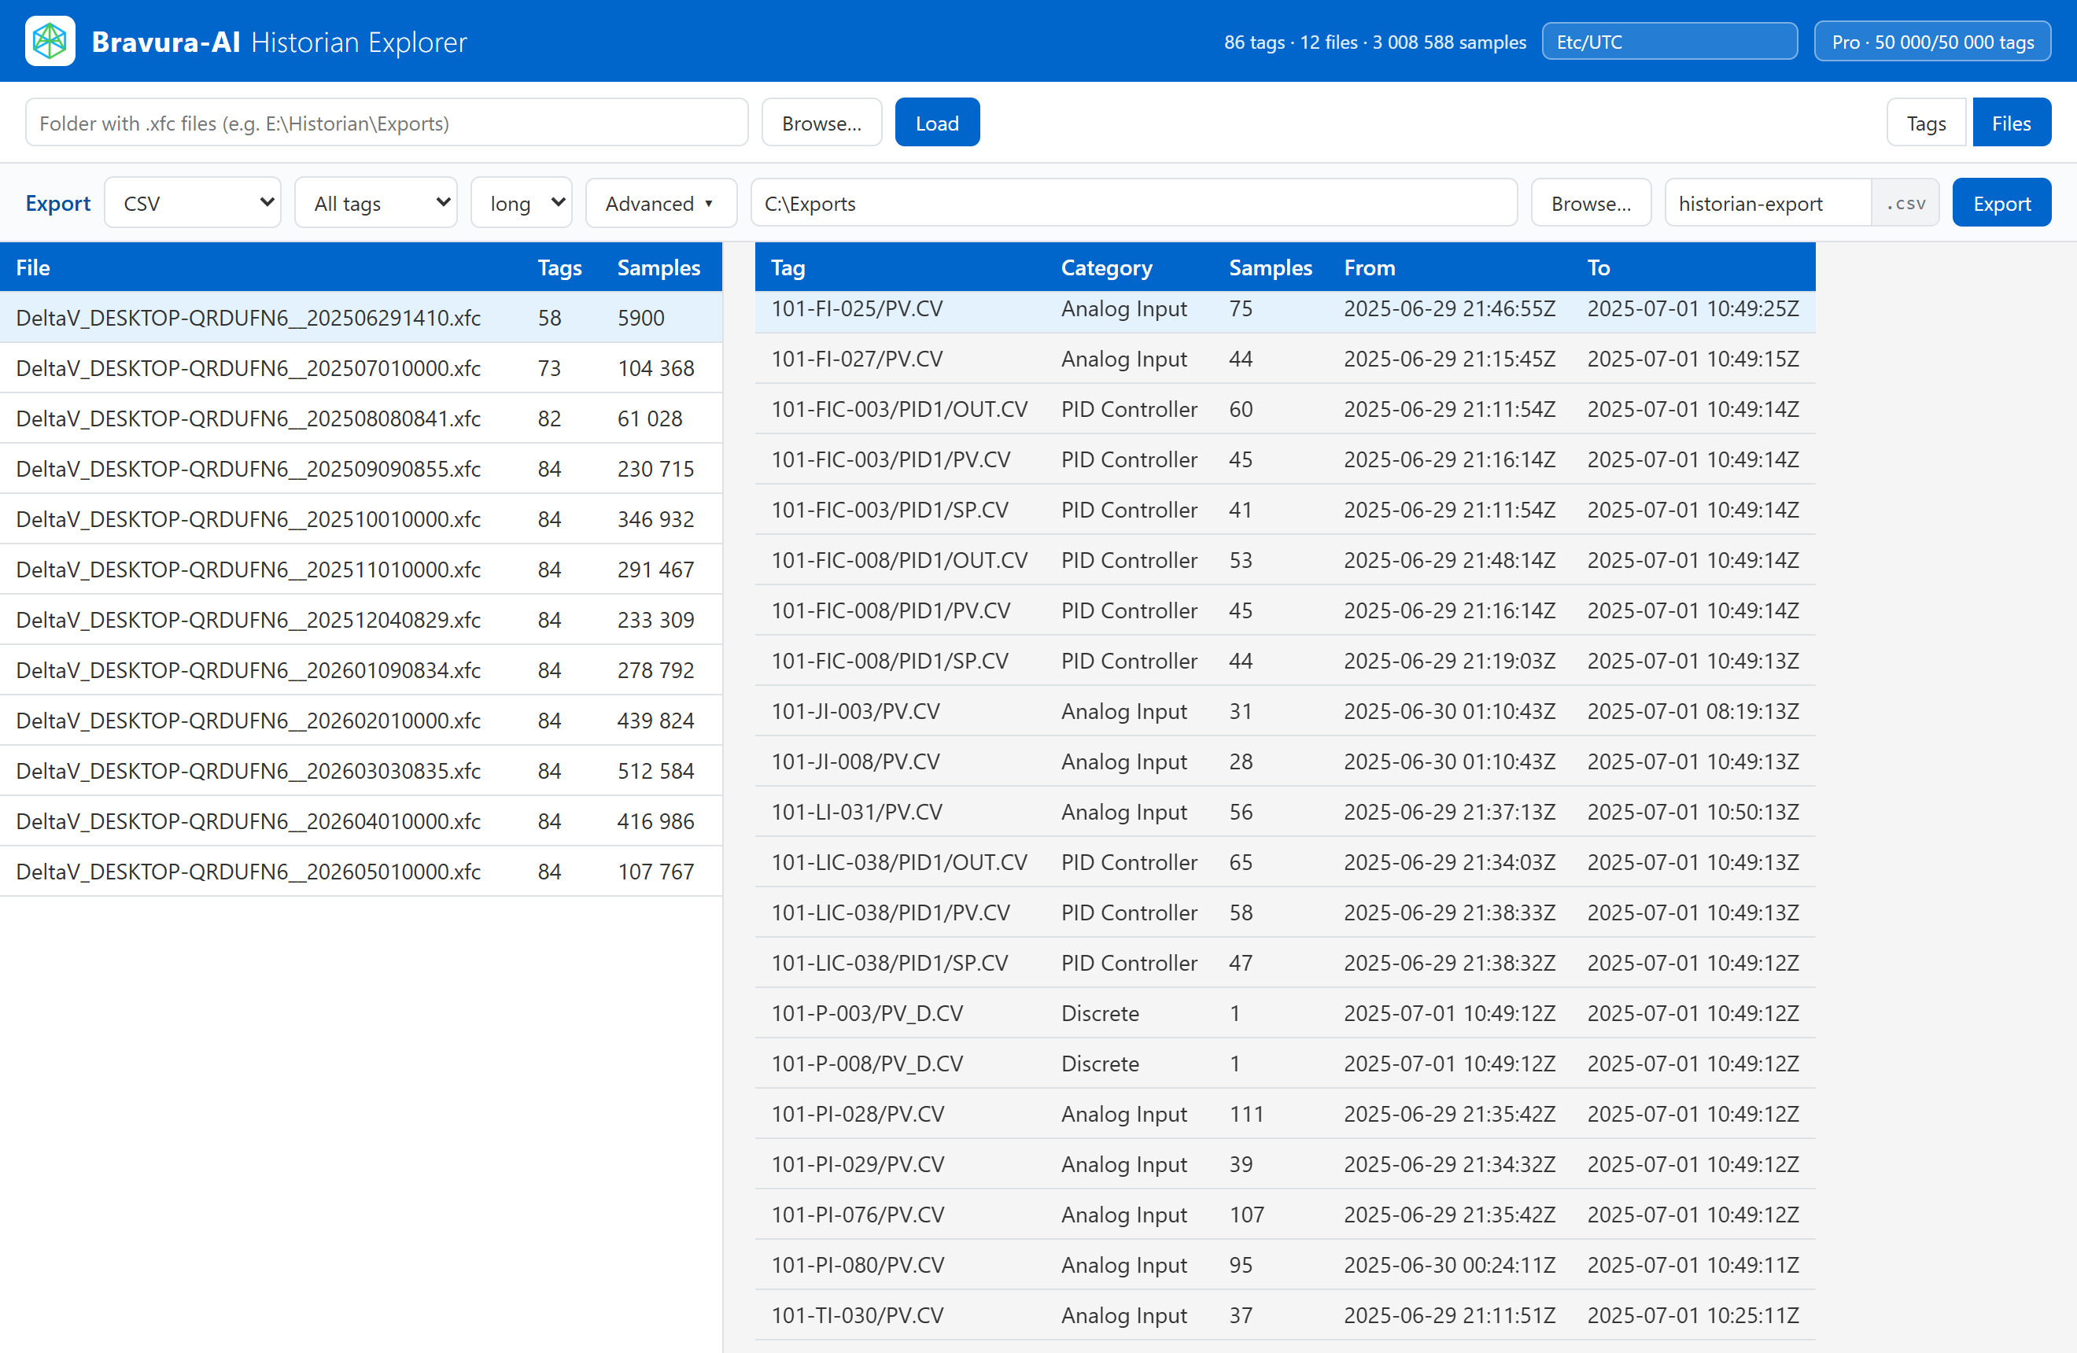Click the Bravura-AI logo icon
This screenshot has width=2077, height=1353.
50,41
